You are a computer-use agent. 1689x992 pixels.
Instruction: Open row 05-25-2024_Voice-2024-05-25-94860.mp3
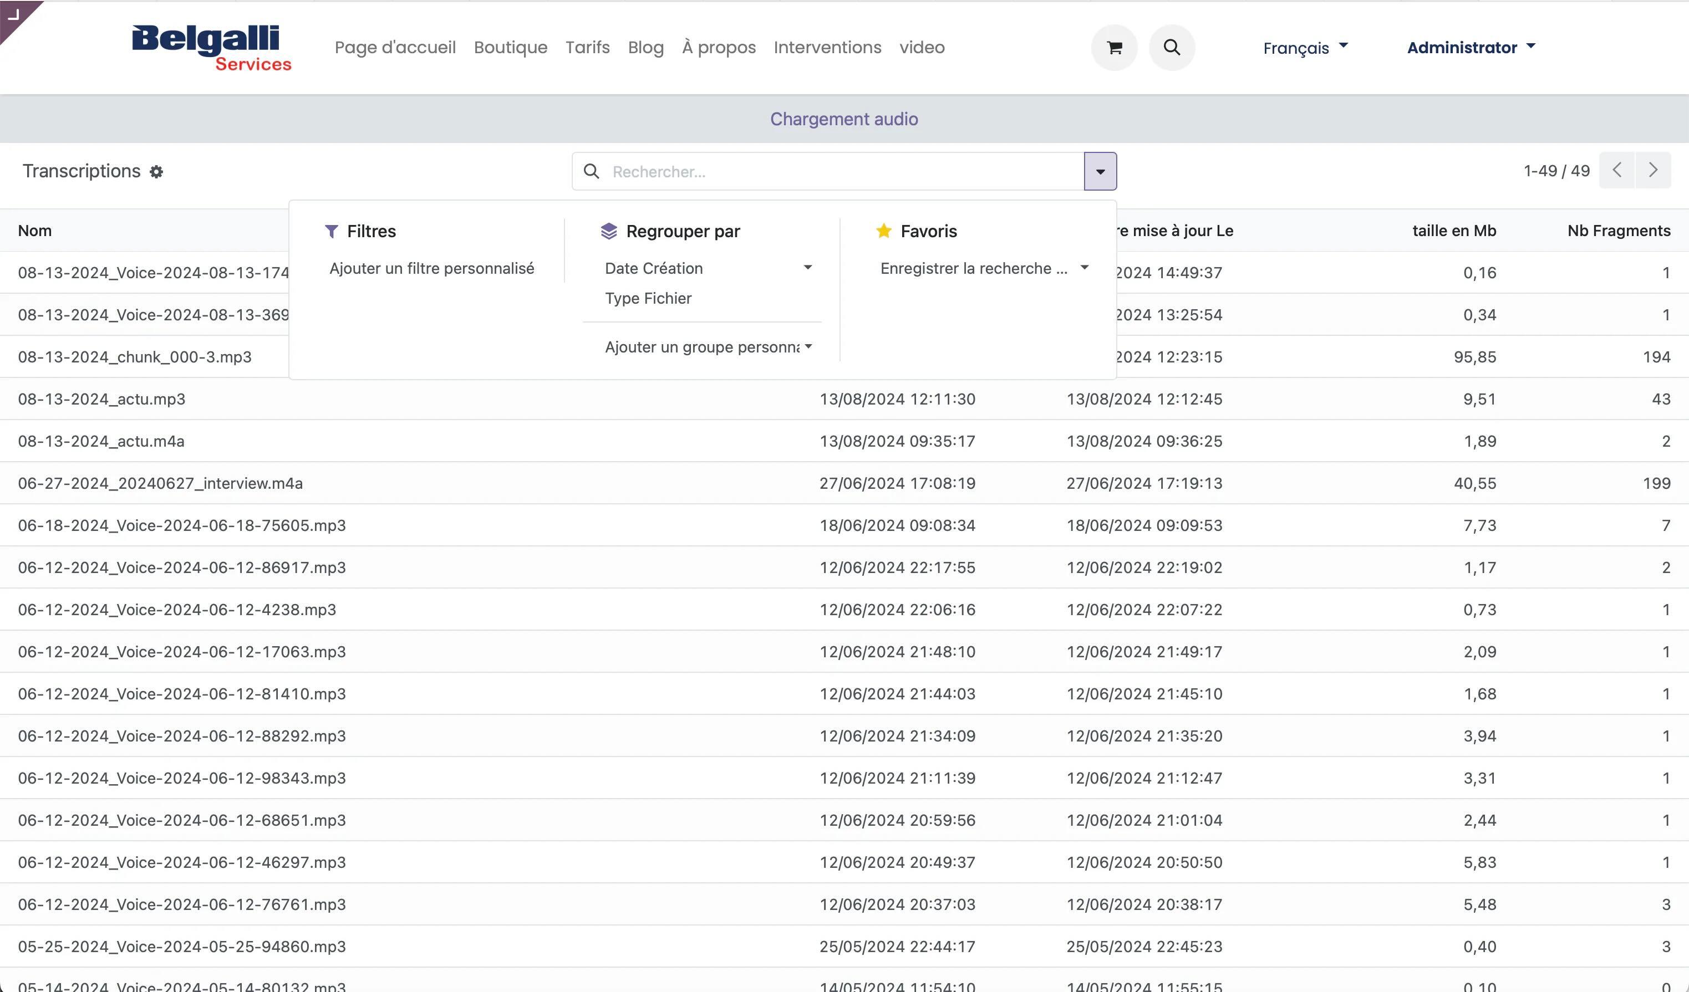[844, 947]
